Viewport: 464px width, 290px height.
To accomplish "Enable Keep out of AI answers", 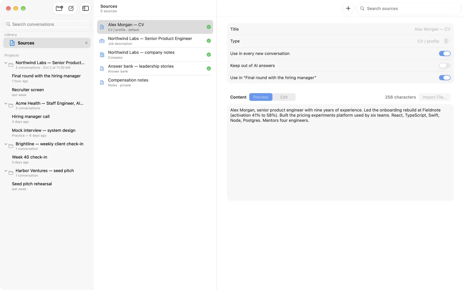I will coord(445,66).
